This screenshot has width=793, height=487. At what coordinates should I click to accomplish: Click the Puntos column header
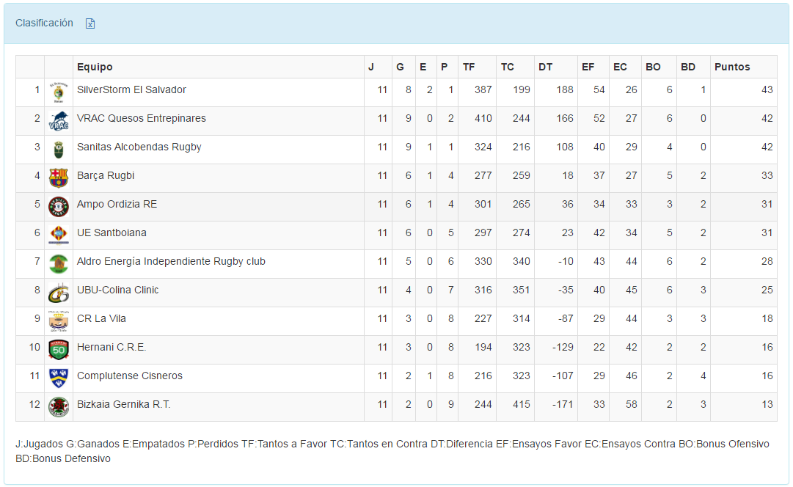(732, 67)
